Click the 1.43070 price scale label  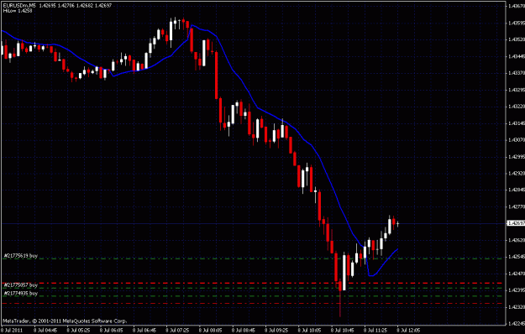tap(517, 140)
